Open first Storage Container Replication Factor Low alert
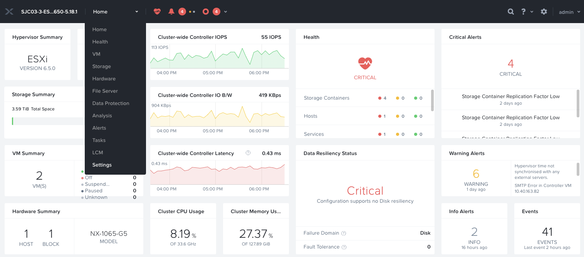 [510, 99]
